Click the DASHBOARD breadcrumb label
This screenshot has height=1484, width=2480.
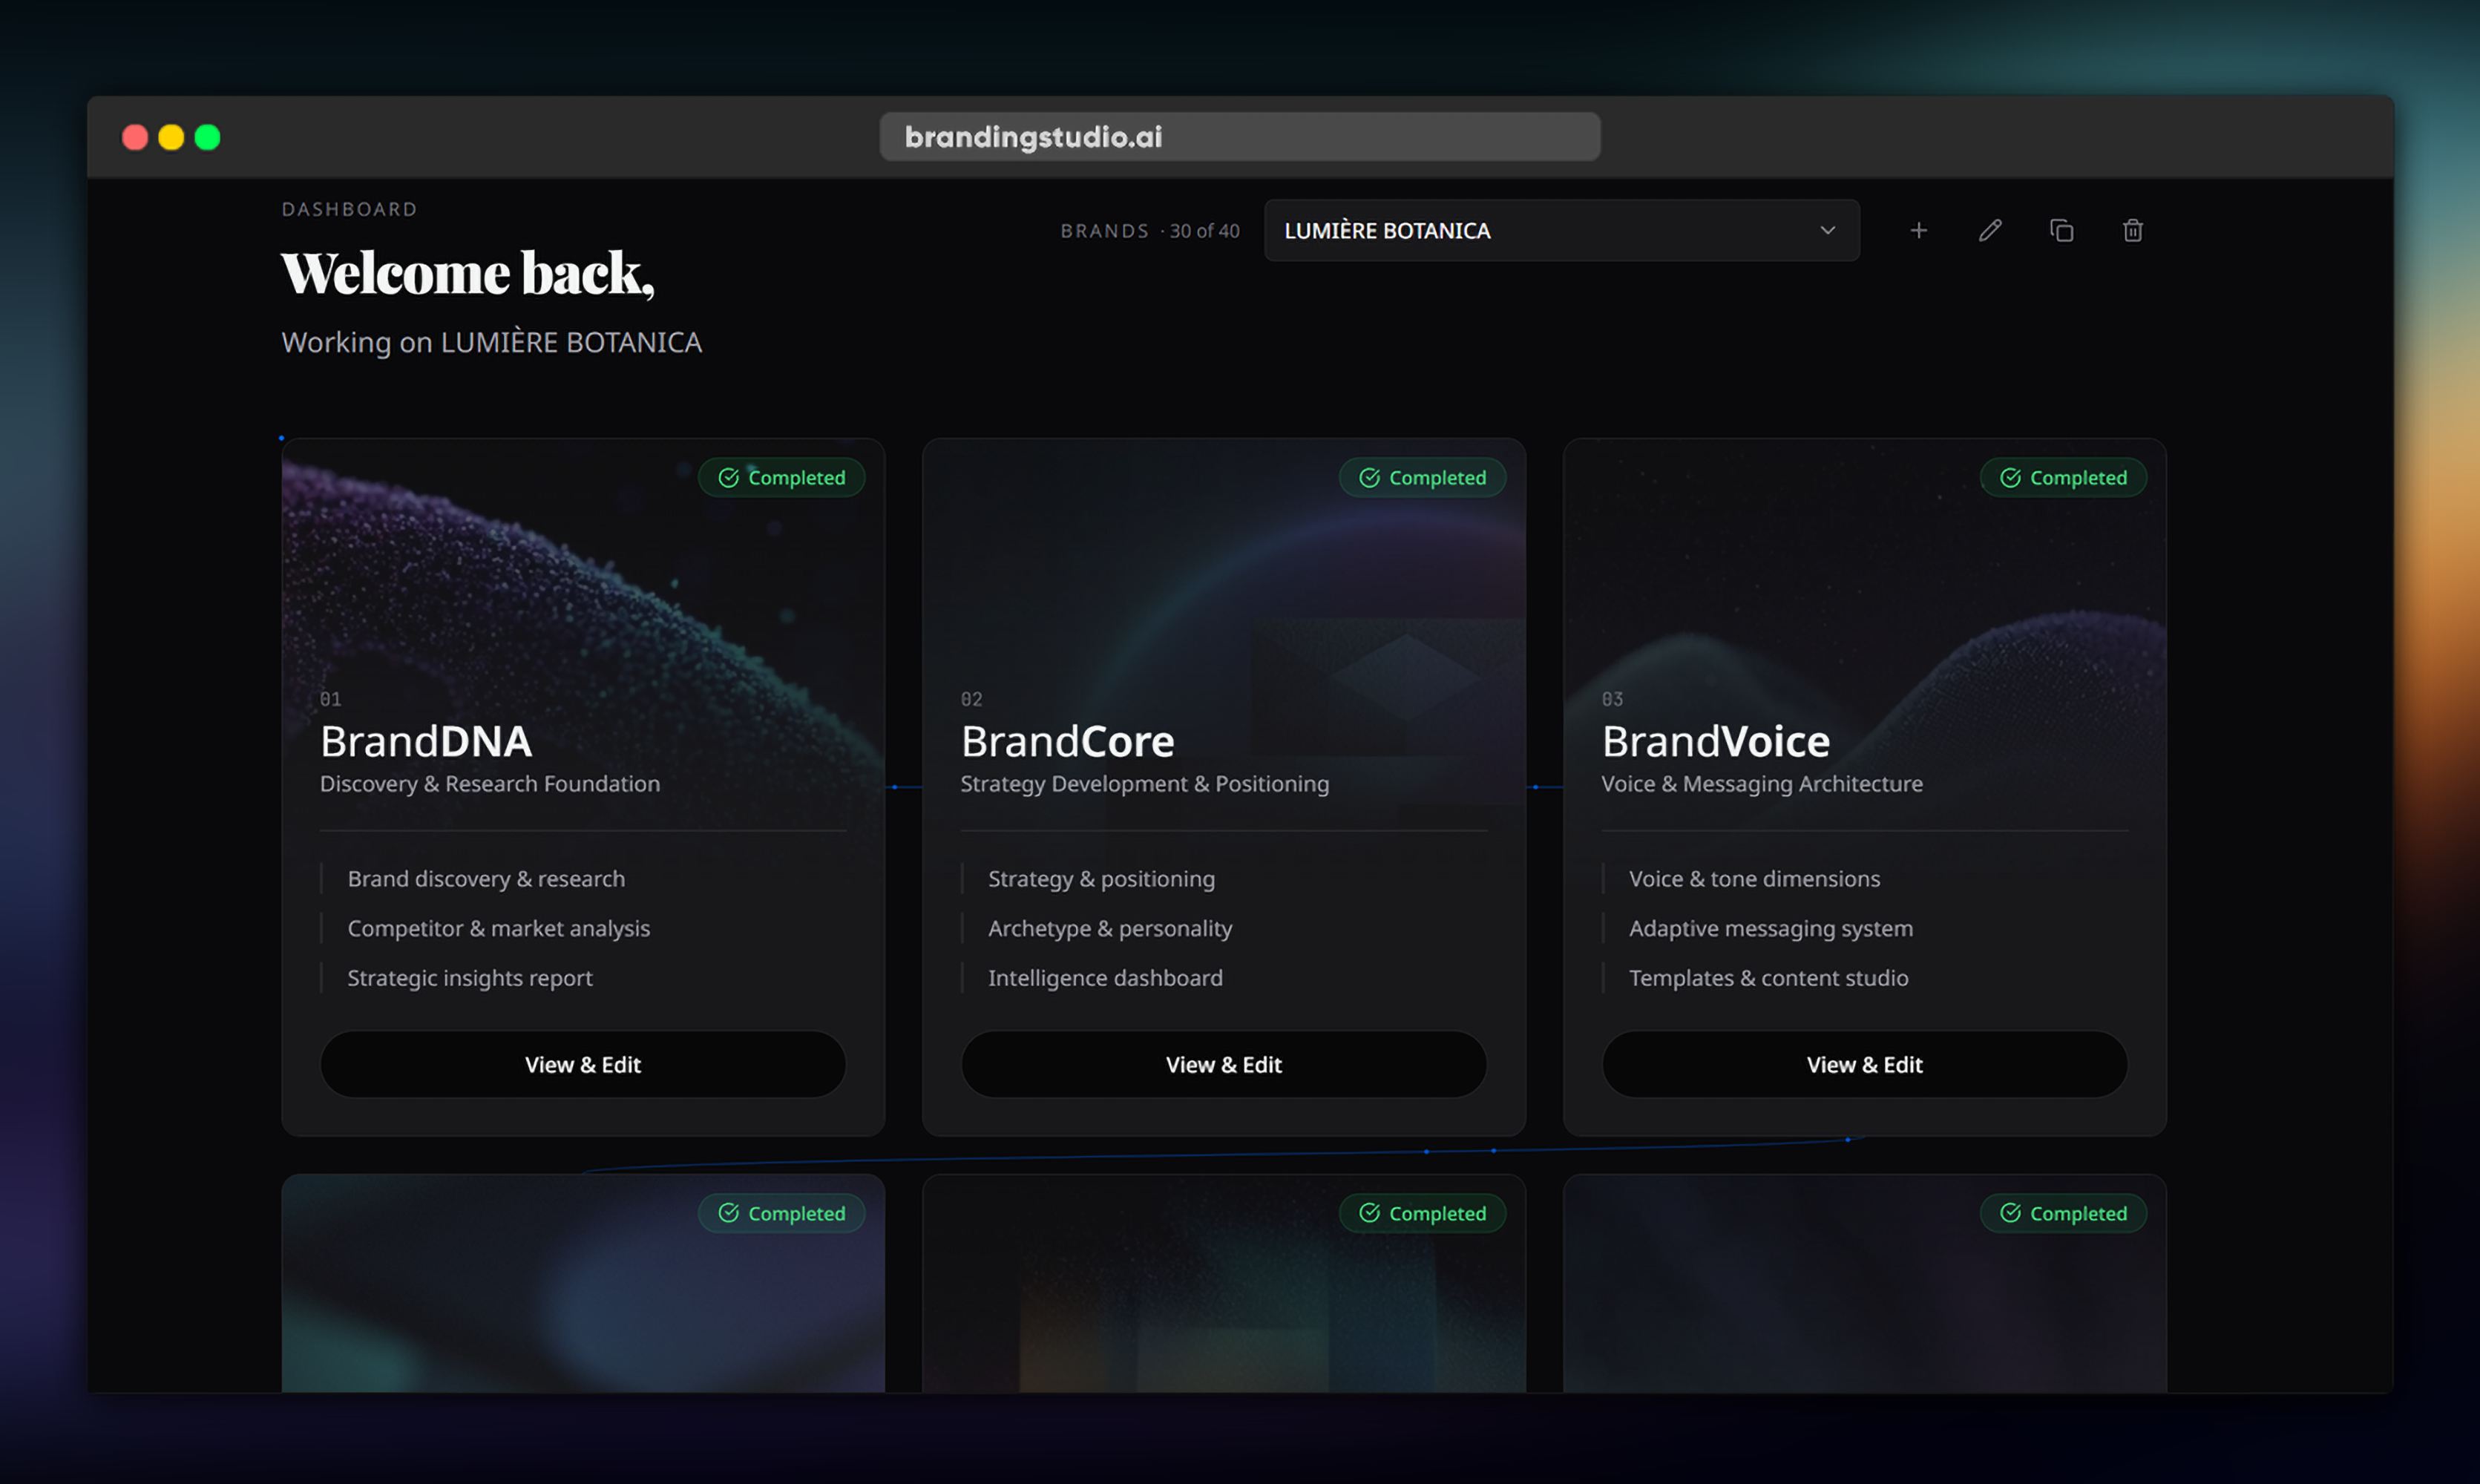tap(349, 209)
